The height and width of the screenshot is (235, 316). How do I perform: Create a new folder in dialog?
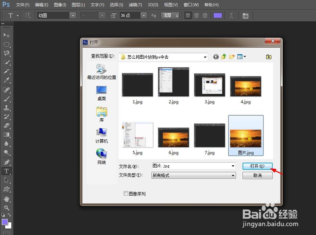(232, 57)
